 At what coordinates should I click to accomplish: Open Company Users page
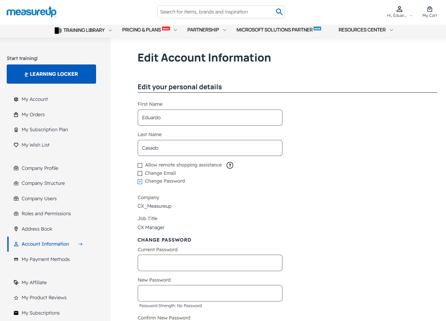(x=39, y=198)
